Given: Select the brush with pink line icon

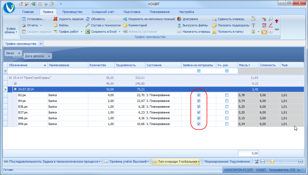Looking at the screenshot, I should (x=271, y=25).
